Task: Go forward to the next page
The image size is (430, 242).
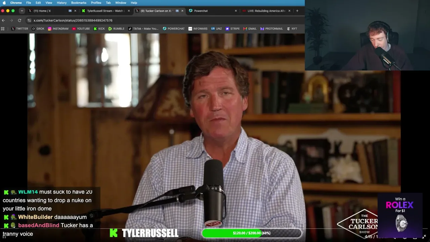Action: coord(11,20)
